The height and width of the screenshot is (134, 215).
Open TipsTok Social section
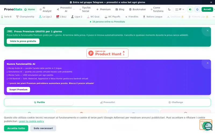coord(85,9)
